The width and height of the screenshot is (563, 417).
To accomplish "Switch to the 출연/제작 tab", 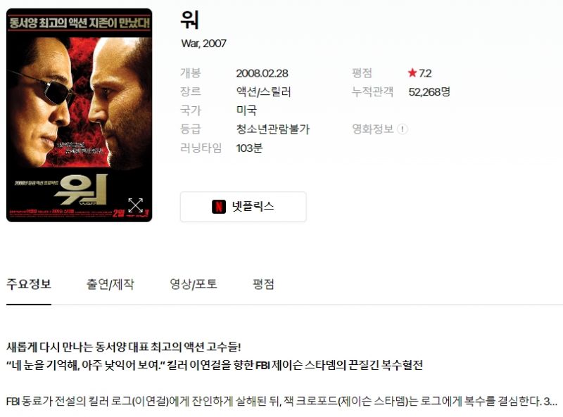I will click(x=110, y=284).
